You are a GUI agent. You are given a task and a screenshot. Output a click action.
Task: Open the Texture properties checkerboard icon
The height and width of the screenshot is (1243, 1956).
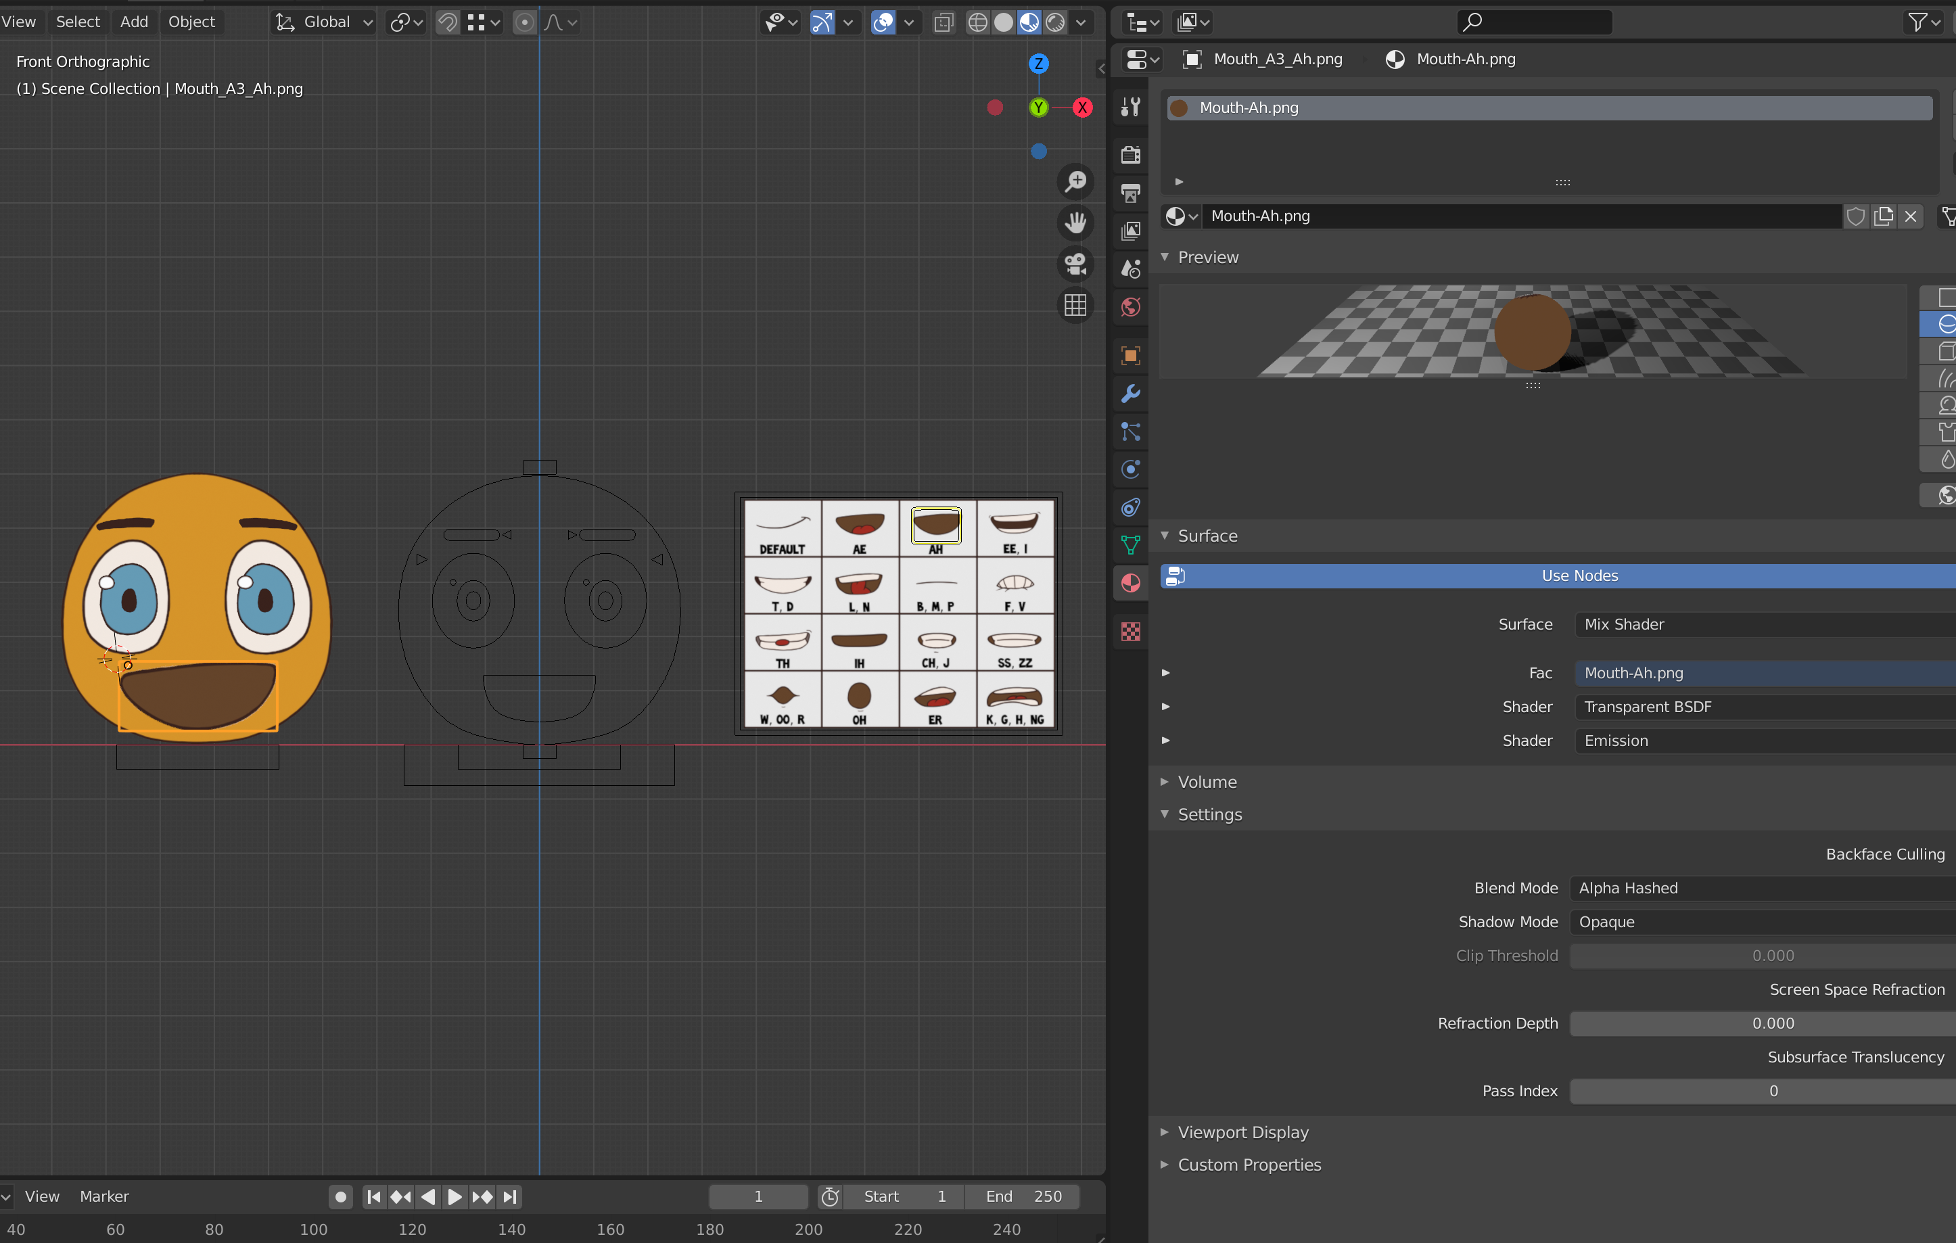point(1130,631)
